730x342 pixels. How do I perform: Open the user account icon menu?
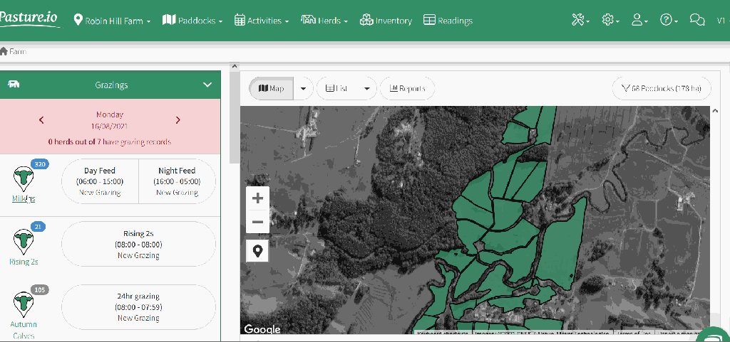[x=639, y=20]
